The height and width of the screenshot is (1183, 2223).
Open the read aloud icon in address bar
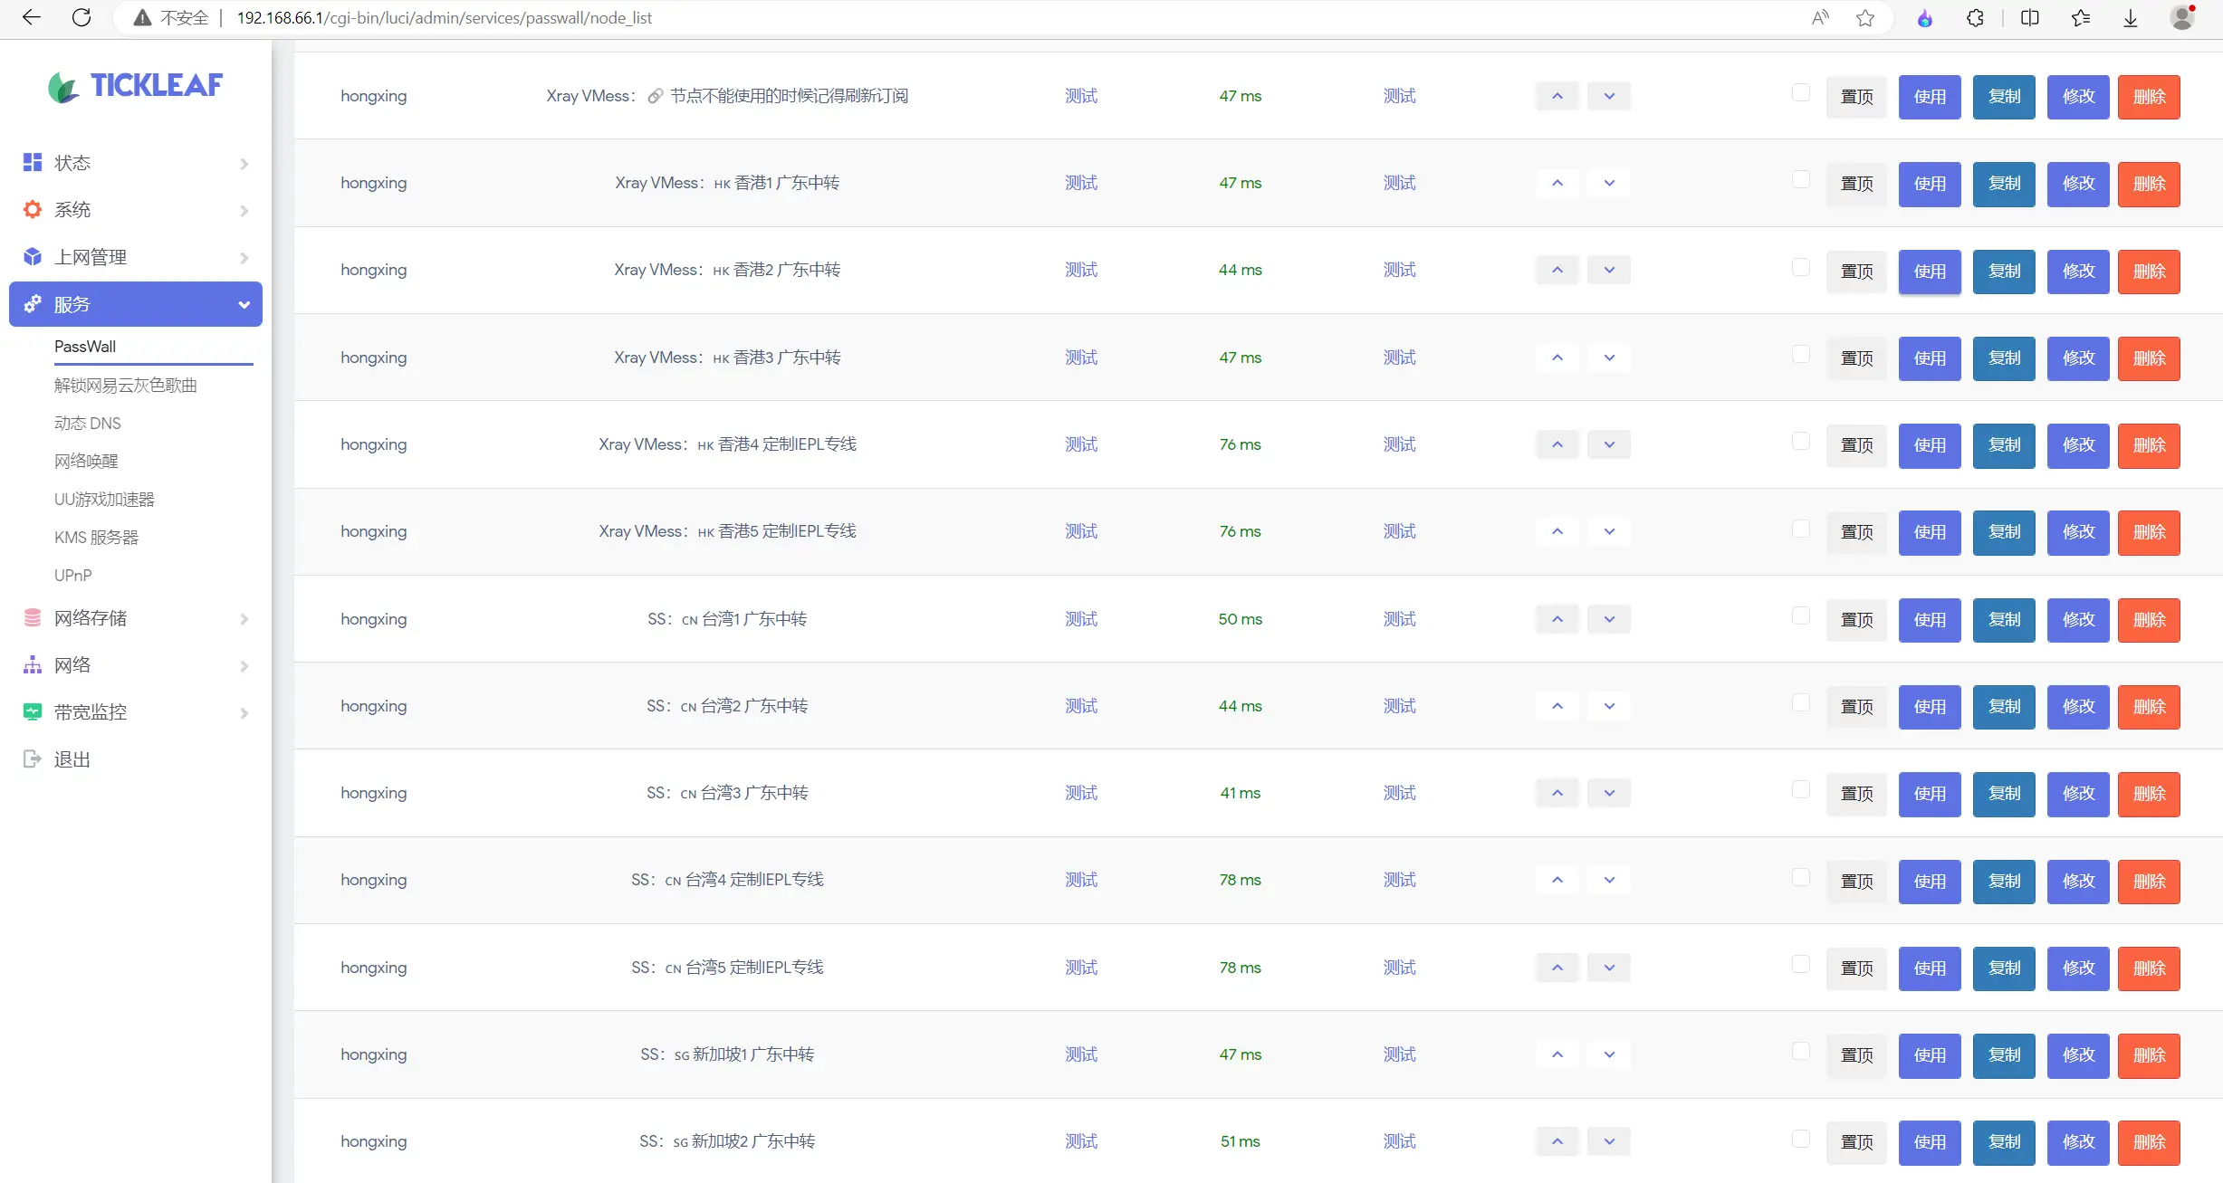(1819, 17)
